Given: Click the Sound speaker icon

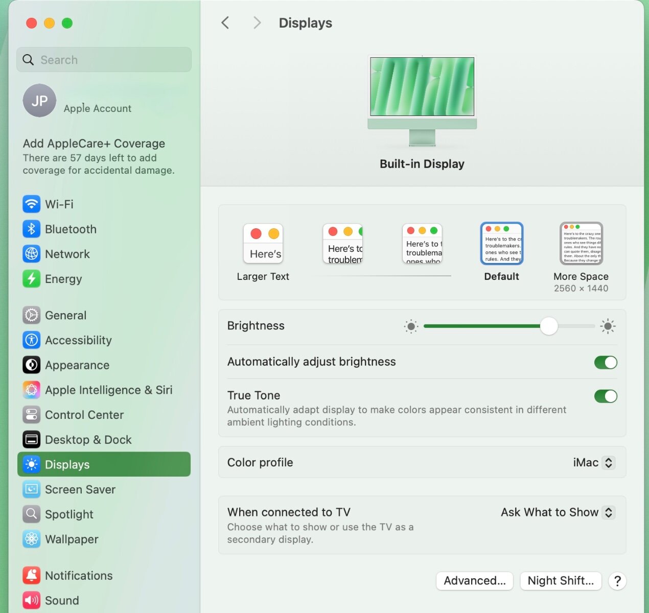Looking at the screenshot, I should click(32, 600).
